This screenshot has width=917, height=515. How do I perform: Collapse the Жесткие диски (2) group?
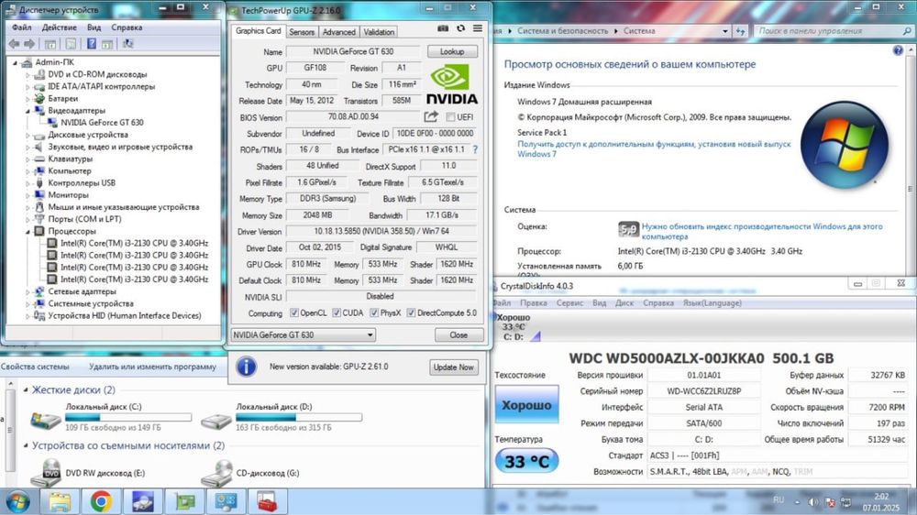25,389
